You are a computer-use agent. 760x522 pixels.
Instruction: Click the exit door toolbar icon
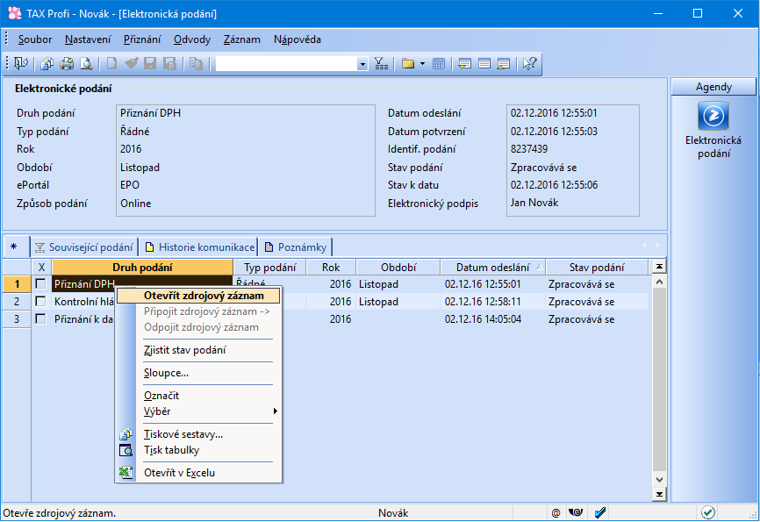[20, 63]
